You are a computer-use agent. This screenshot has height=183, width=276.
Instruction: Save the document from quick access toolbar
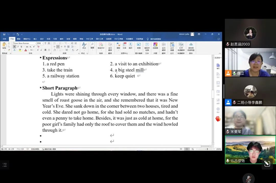tap(4, 34)
